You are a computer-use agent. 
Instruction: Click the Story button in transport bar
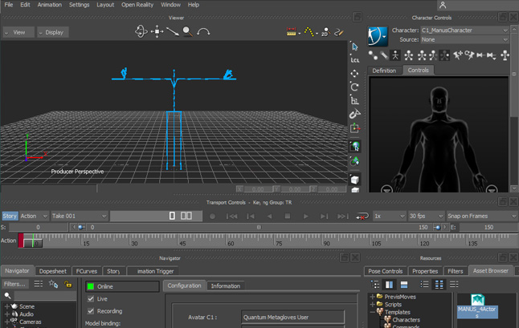click(10, 216)
